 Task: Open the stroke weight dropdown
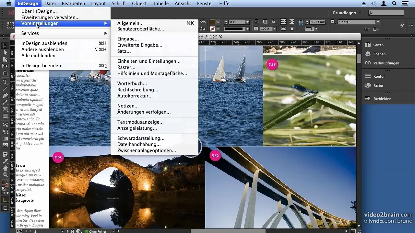[247, 22]
